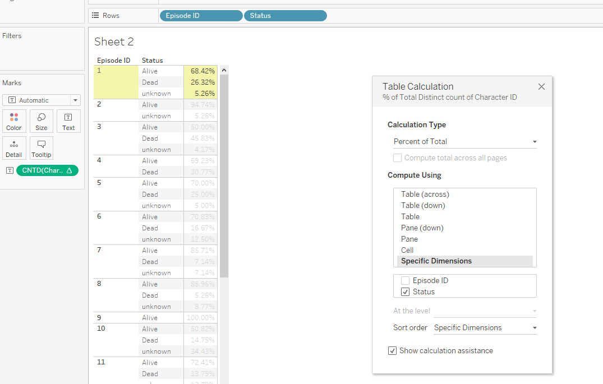Image resolution: width=603 pixels, height=384 pixels.
Task: Click the Status pill on Rows
Action: click(x=285, y=16)
